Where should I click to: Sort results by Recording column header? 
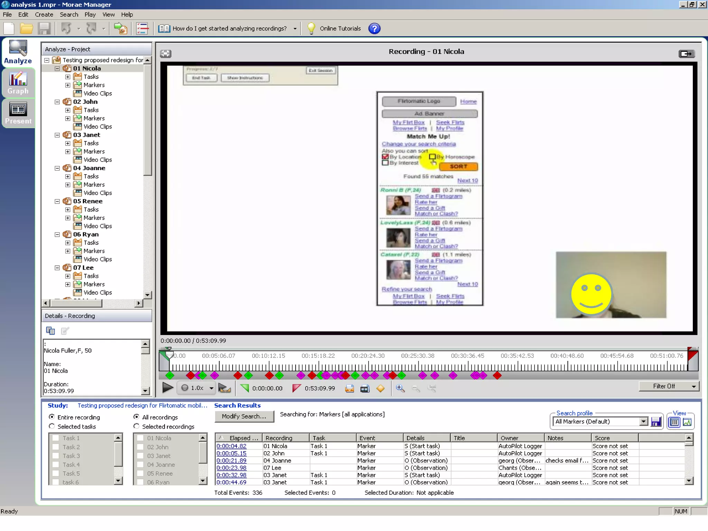click(286, 438)
